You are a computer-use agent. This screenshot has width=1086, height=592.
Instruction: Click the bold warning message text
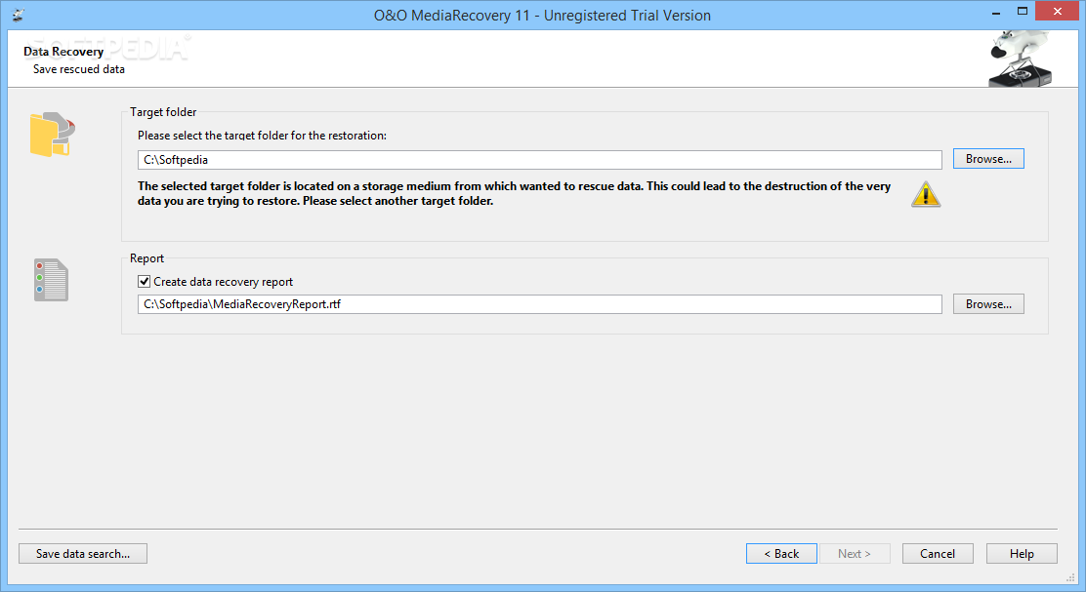[x=514, y=194]
